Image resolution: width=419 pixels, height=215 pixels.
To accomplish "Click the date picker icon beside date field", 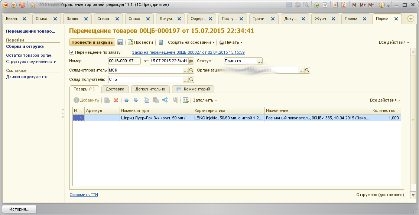I will click(191, 61).
